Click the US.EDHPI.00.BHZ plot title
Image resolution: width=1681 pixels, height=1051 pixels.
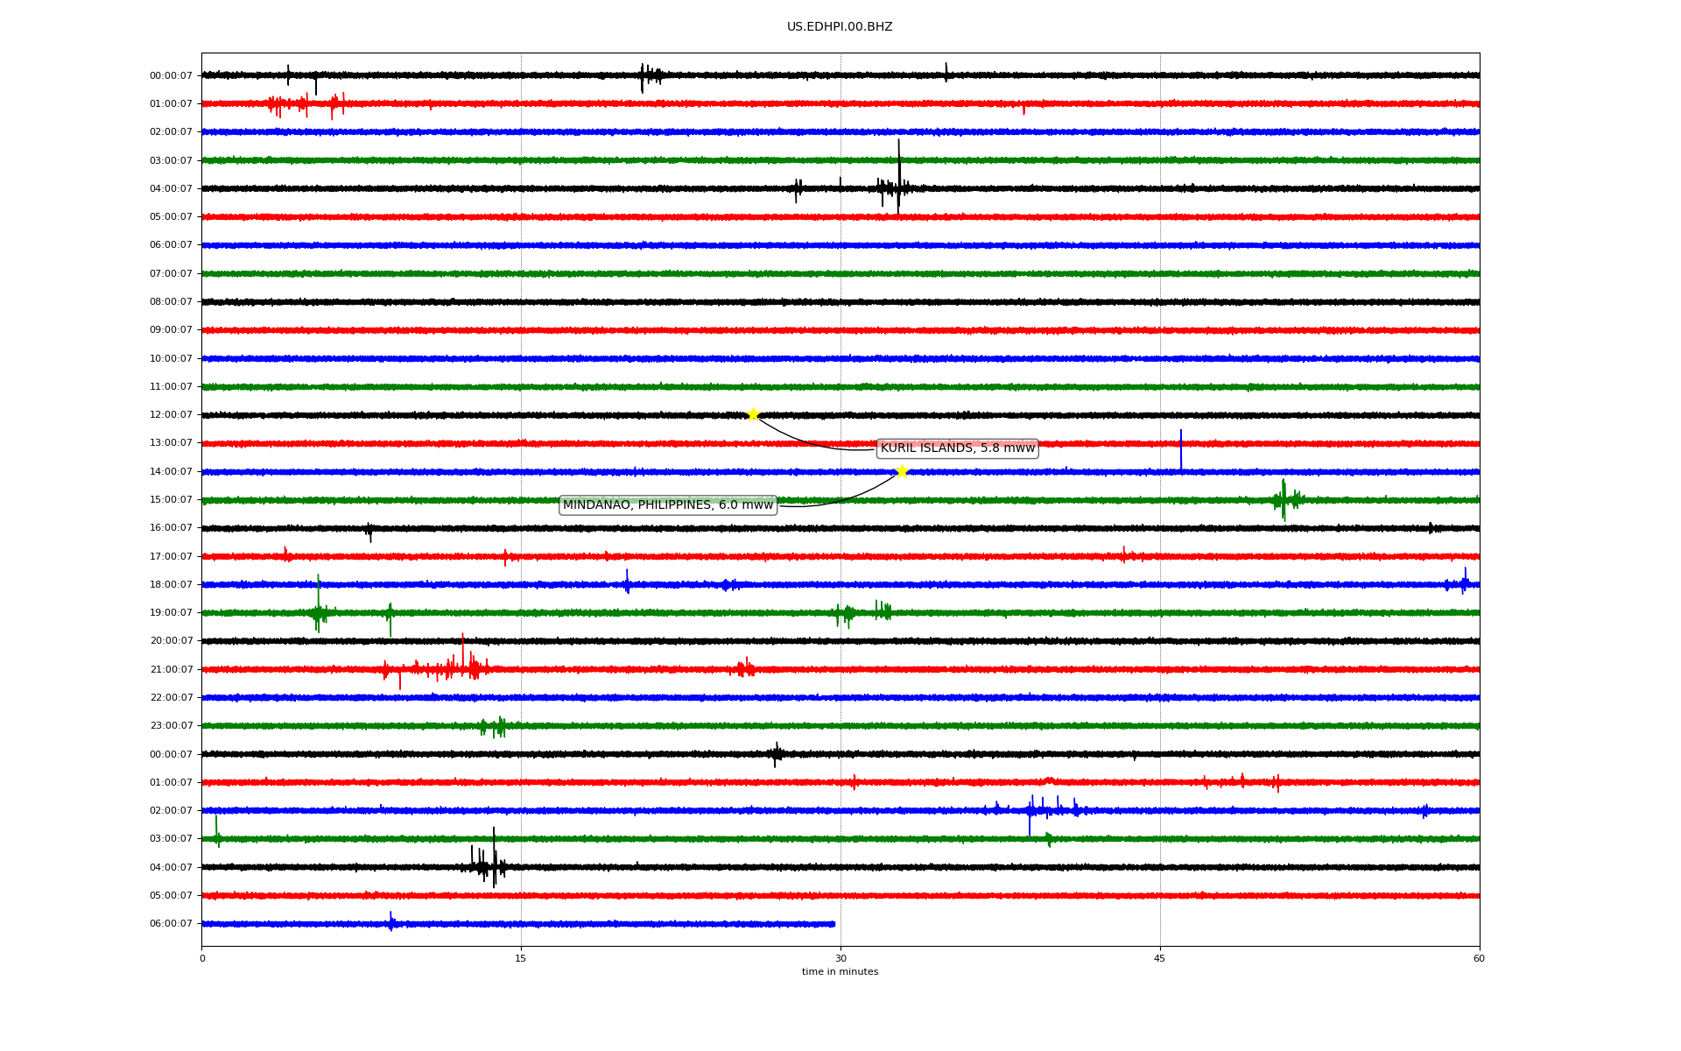click(839, 27)
